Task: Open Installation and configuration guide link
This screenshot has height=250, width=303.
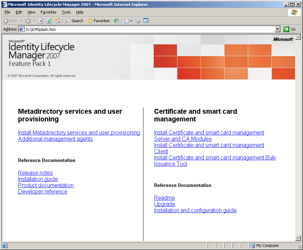Action: 195,210
